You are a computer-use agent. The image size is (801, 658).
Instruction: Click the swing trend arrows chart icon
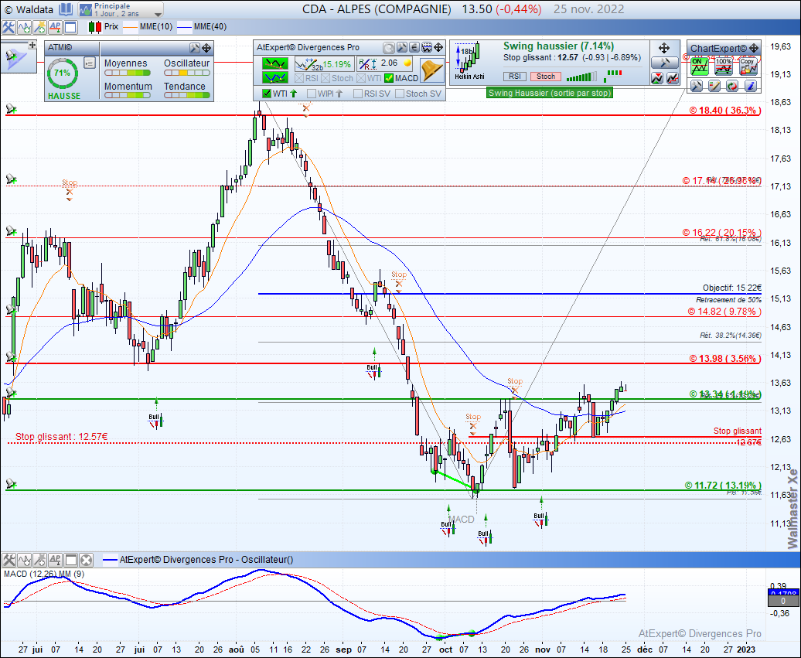tap(657, 78)
